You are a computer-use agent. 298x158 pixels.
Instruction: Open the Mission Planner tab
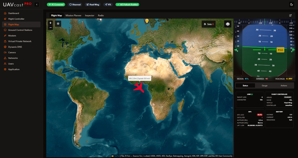(x=73, y=15)
